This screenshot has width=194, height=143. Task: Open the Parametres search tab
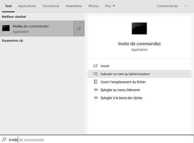pyautogui.click(x=74, y=6)
